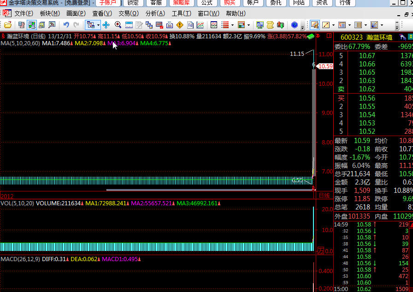Open the 分析(A) menu
413x292 pixels.
point(155,13)
